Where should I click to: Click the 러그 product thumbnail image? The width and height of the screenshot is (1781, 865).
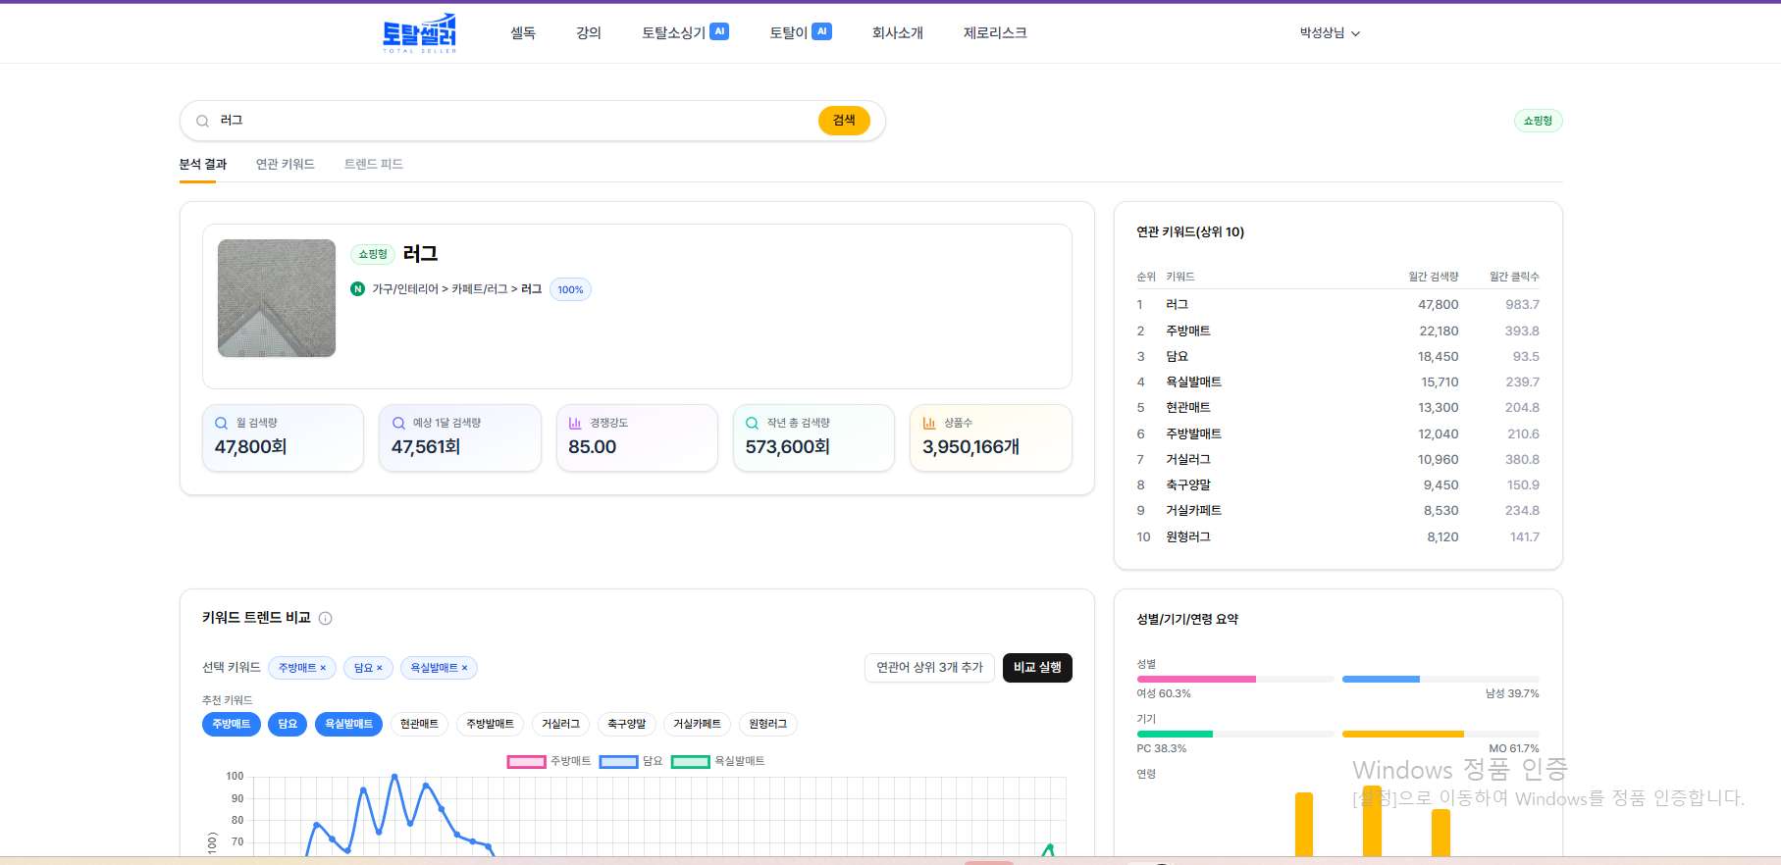click(277, 298)
